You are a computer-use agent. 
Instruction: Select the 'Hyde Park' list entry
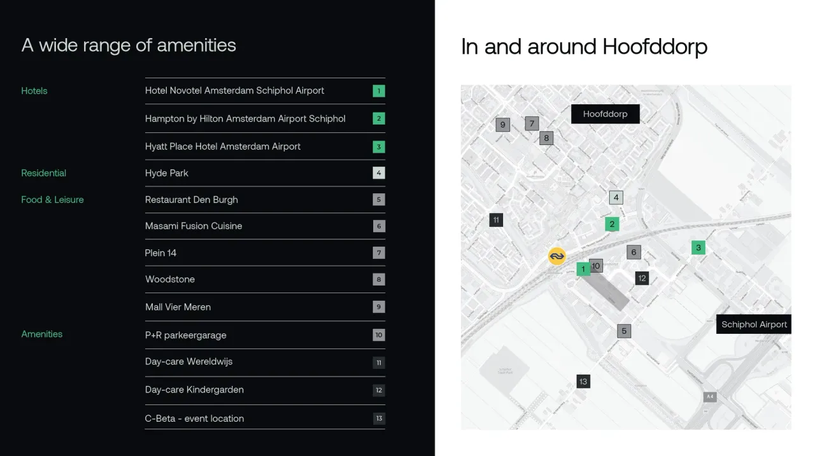(167, 173)
